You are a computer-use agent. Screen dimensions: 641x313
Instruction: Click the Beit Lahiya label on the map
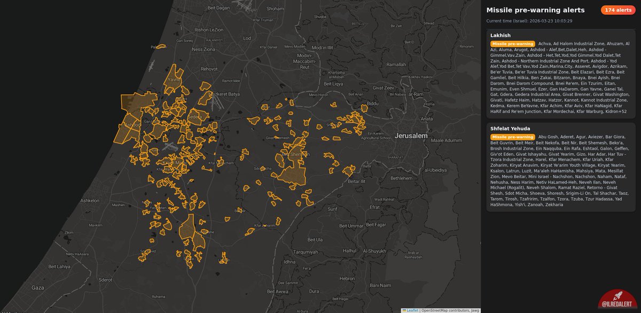[59, 267]
